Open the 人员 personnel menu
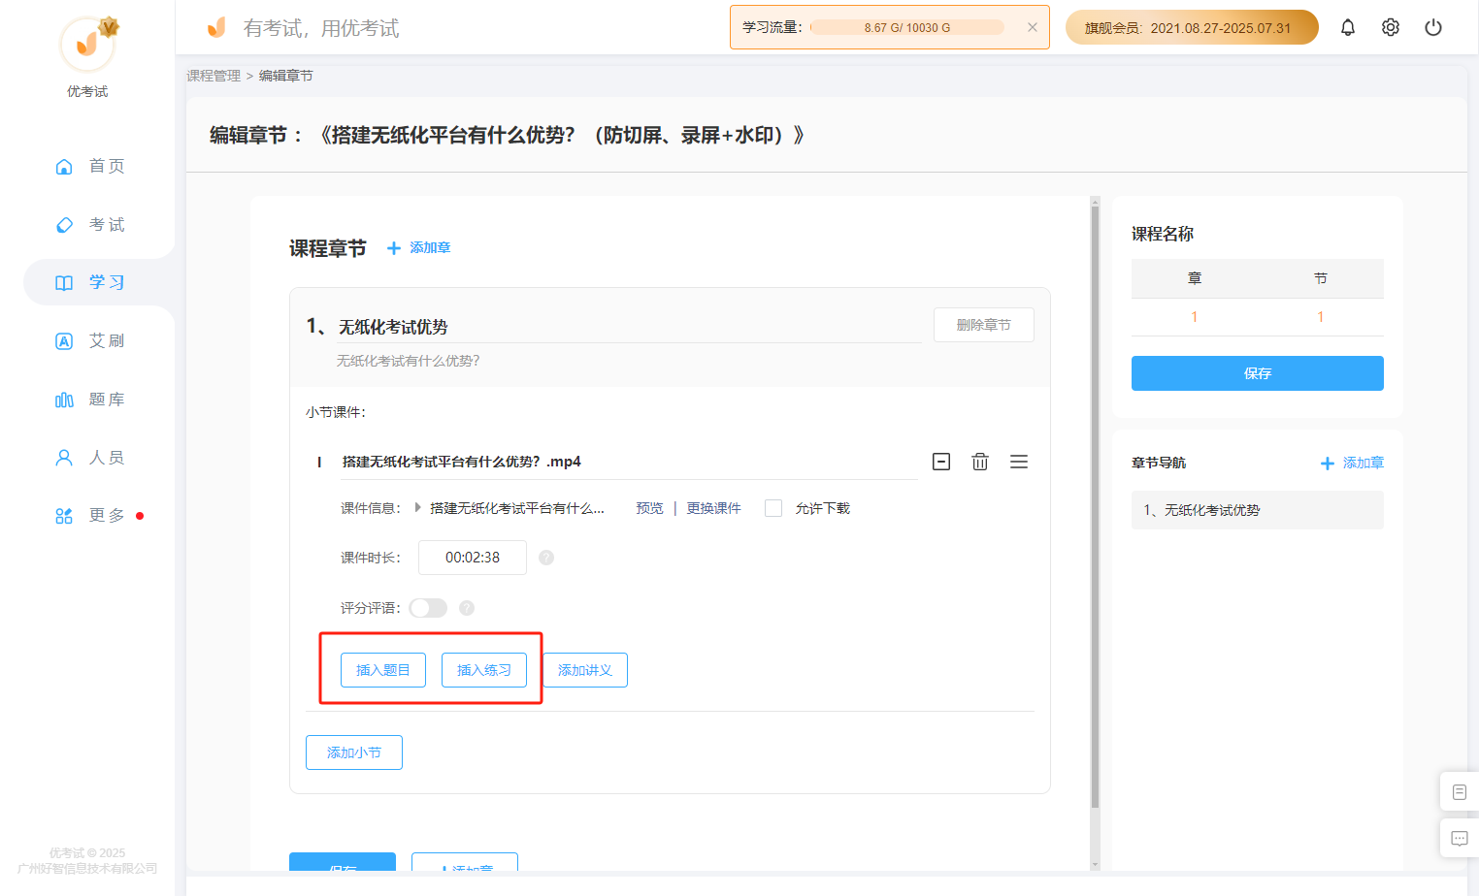Image resolution: width=1479 pixels, height=896 pixels. [89, 457]
